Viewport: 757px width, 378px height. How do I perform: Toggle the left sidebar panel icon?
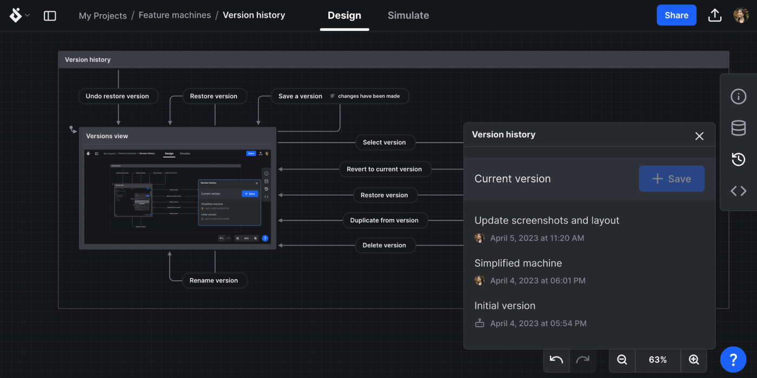(50, 16)
